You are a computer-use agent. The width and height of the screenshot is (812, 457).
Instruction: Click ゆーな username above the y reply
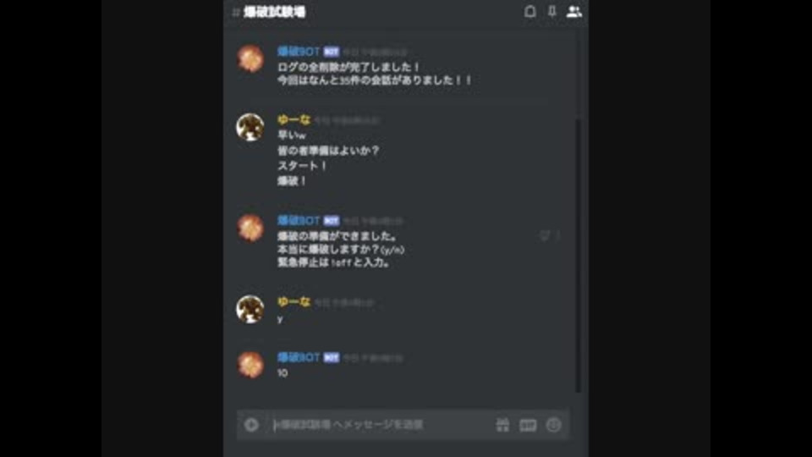coord(294,301)
